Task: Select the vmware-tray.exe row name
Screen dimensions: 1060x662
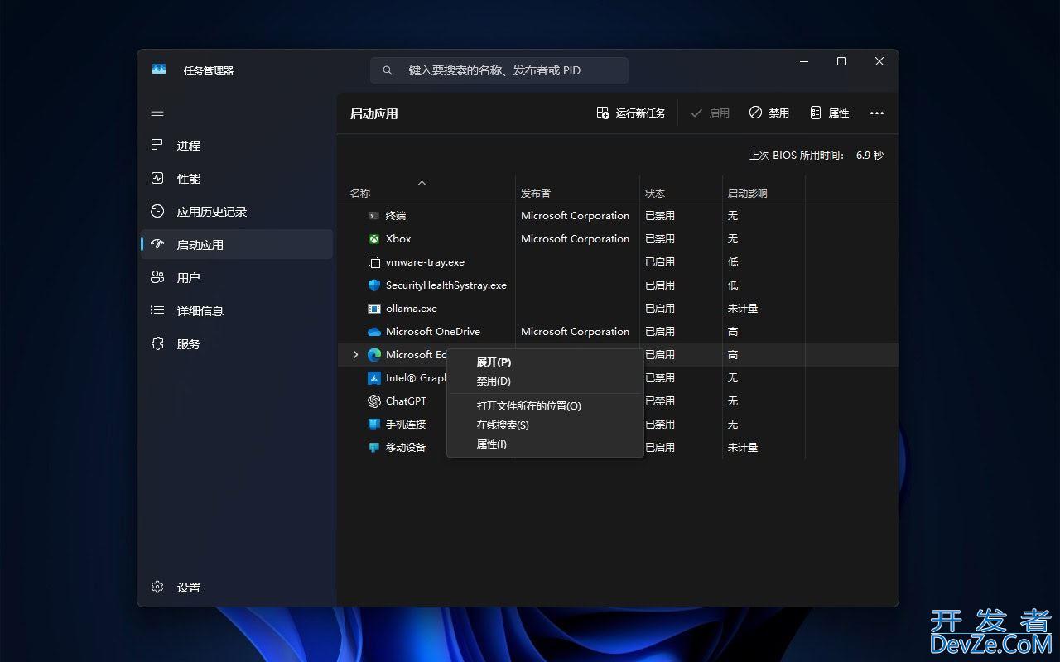Action: tap(425, 261)
